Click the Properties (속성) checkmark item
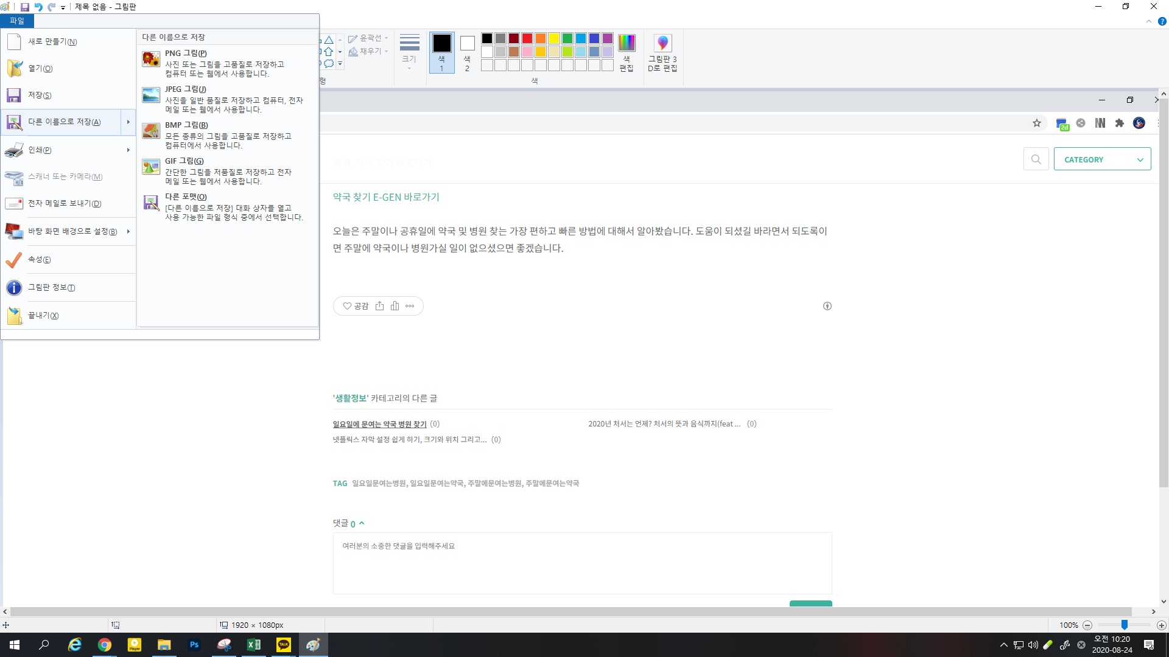The width and height of the screenshot is (1169, 657). point(39,260)
